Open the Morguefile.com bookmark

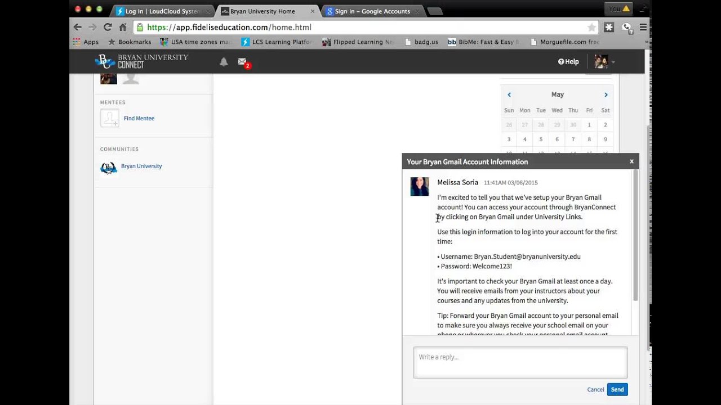point(566,42)
